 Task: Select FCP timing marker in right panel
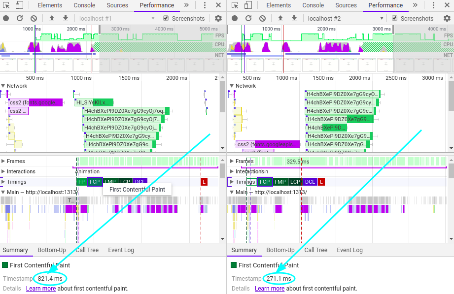click(265, 182)
